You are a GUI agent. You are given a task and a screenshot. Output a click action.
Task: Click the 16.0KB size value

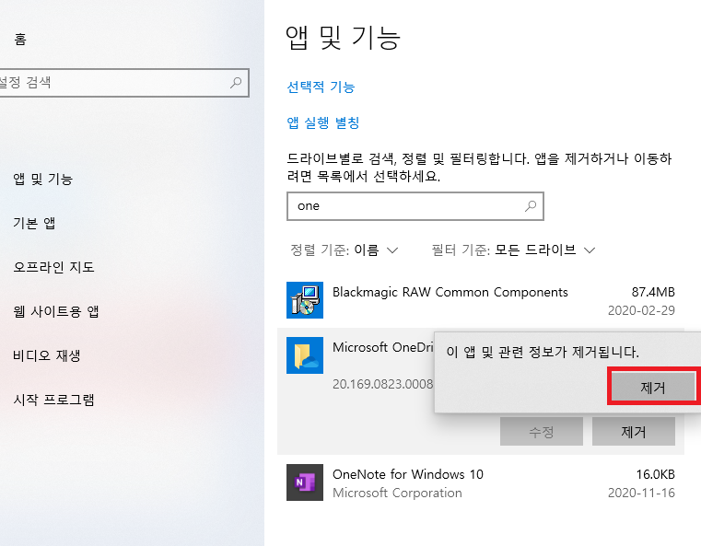655,474
